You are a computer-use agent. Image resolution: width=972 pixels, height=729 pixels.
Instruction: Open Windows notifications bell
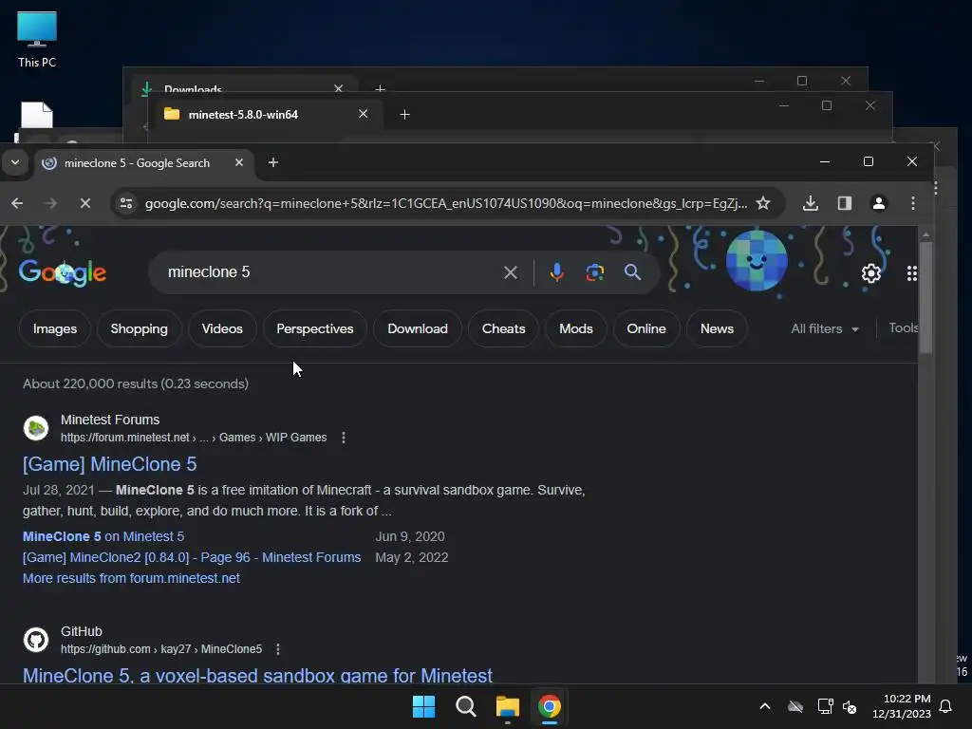pyautogui.click(x=945, y=706)
